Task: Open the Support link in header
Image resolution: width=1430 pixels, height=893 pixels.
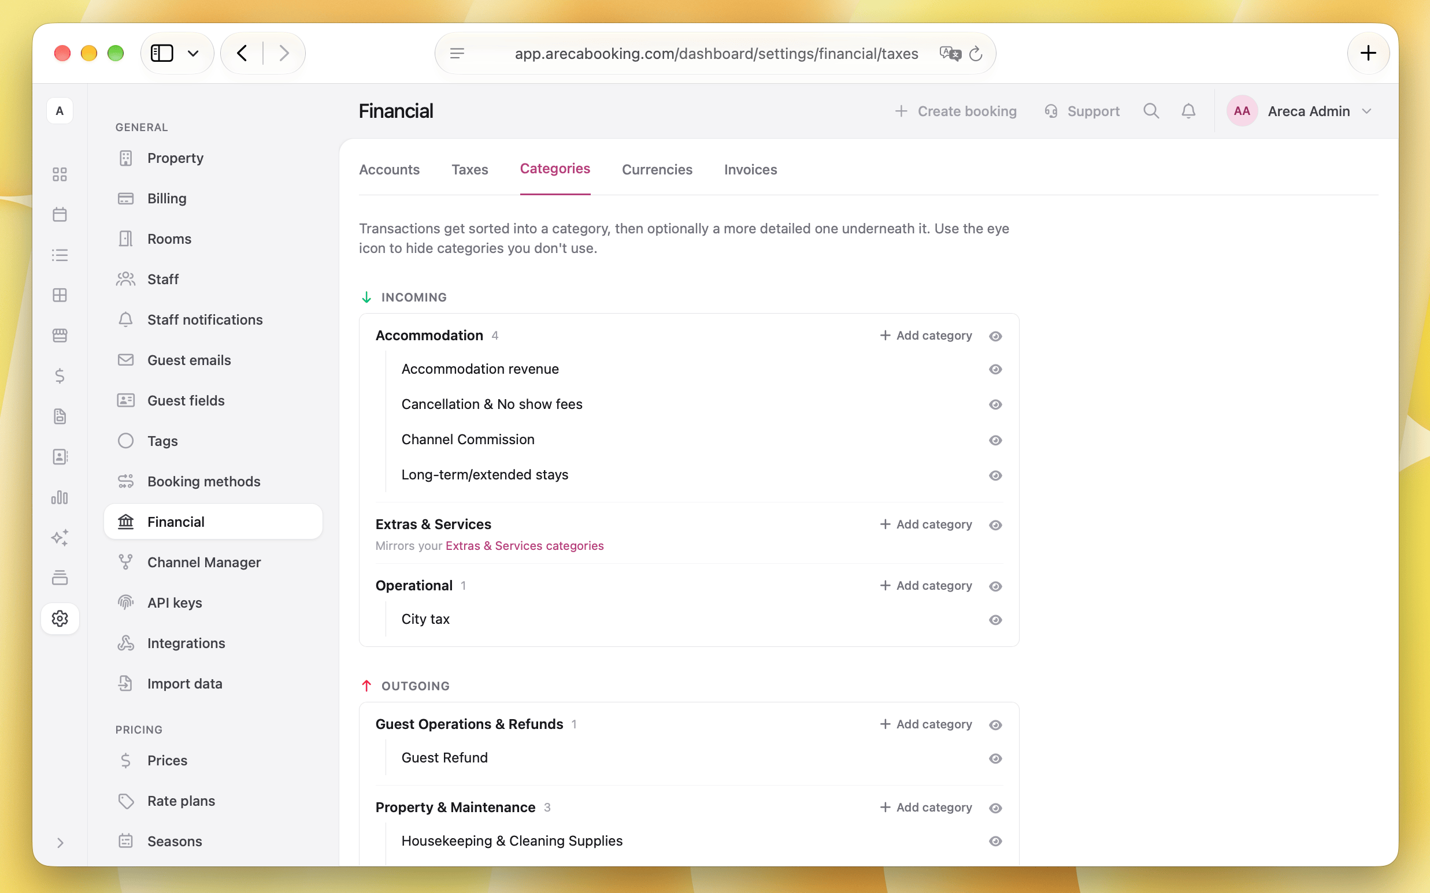Action: [1081, 111]
